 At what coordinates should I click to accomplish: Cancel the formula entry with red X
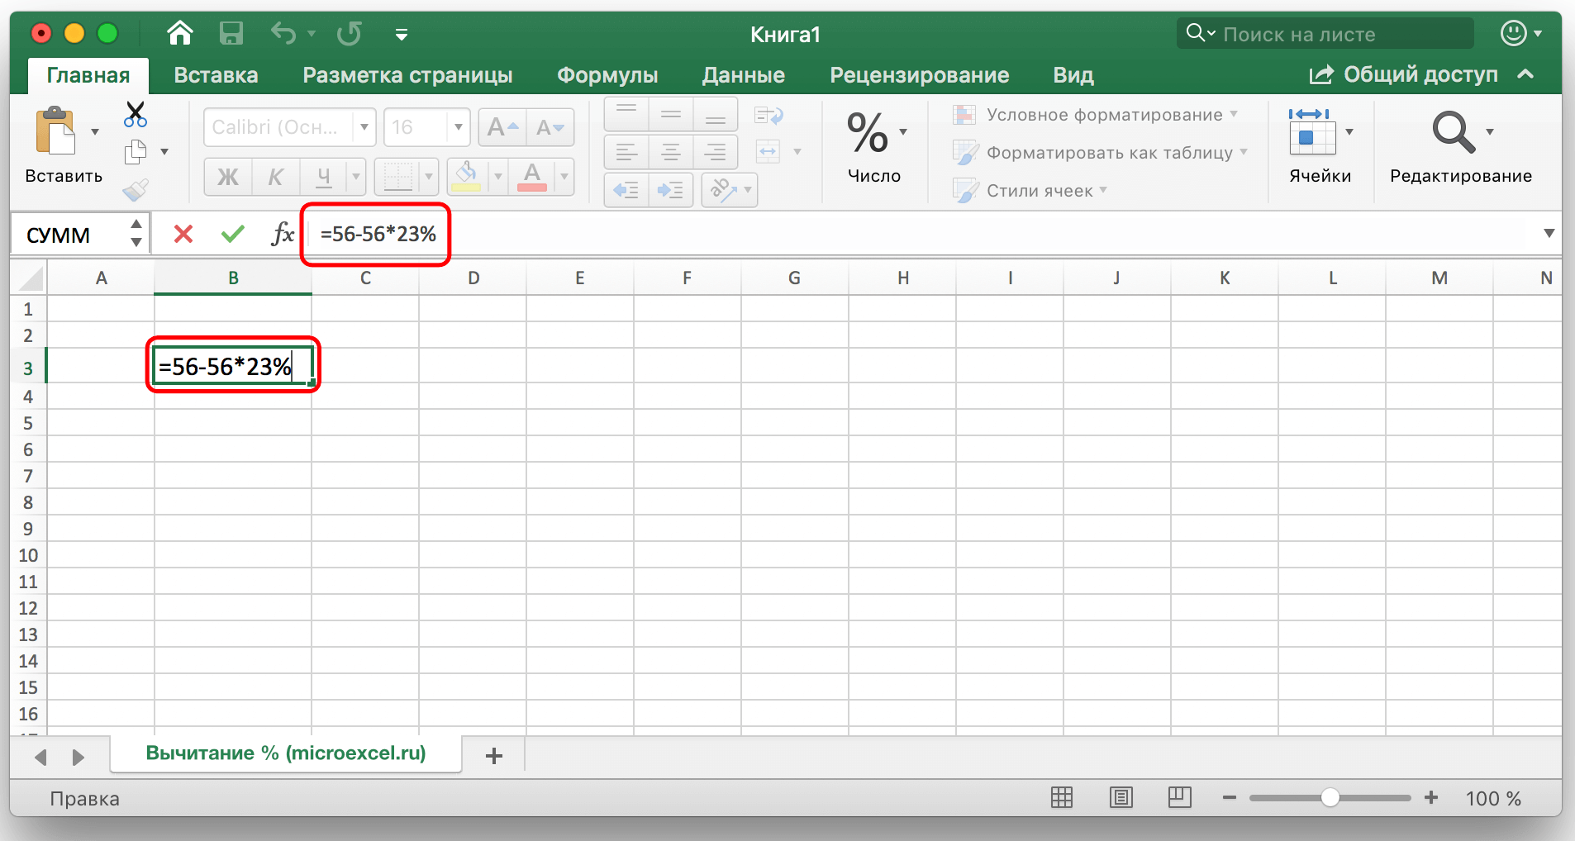(x=183, y=235)
